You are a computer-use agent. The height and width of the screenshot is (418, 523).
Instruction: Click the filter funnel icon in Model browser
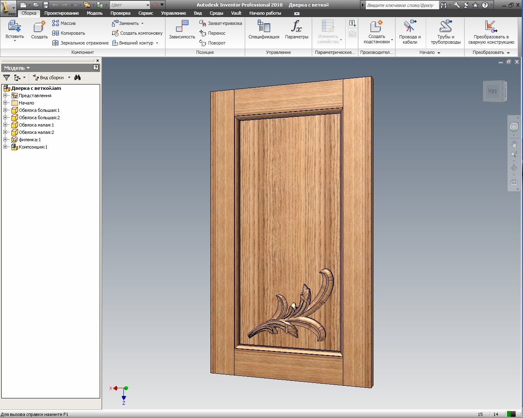[7, 78]
